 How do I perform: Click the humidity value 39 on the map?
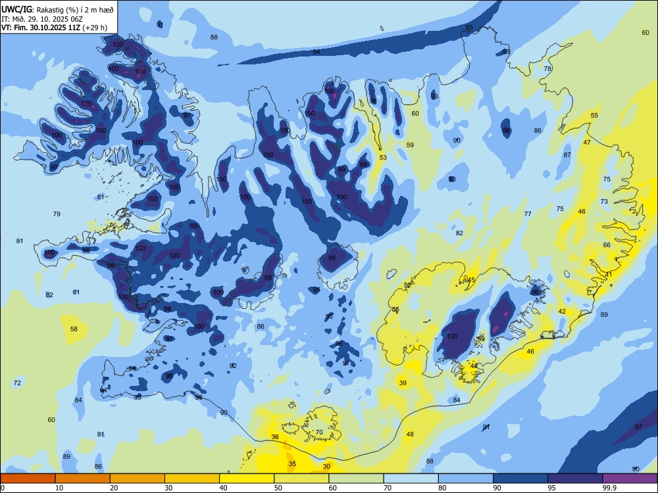(x=403, y=383)
